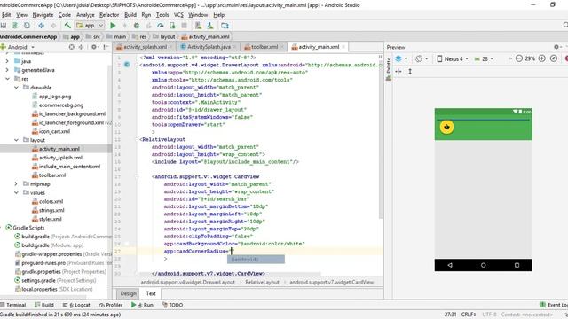Screen dimensions: 568x319
Task: Collapse the layout folder
Action: 16,140
